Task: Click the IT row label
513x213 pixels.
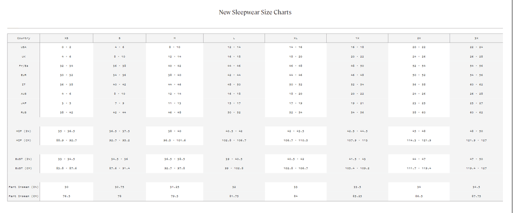Action: click(x=24, y=84)
